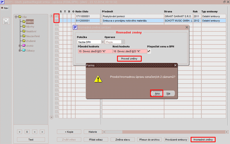
Task: Click the warning triangle icon
Action: click(x=98, y=79)
